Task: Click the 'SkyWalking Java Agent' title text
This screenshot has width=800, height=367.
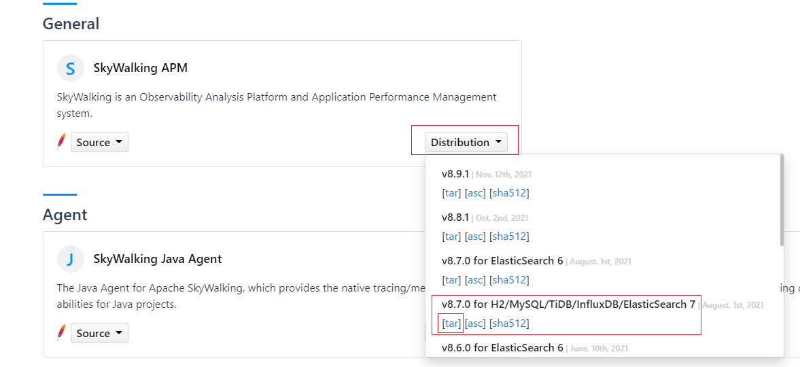Action: pos(158,259)
